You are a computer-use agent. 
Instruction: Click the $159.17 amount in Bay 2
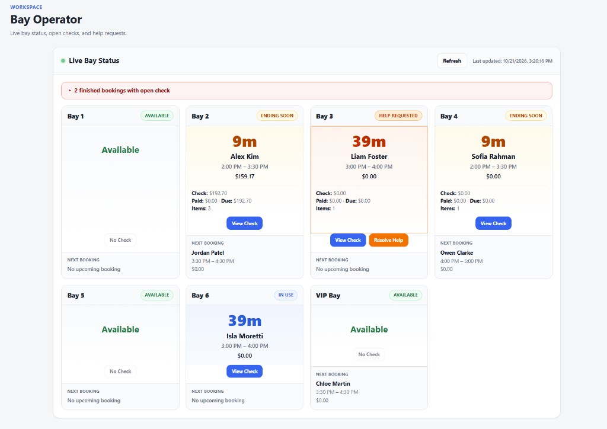(244, 177)
